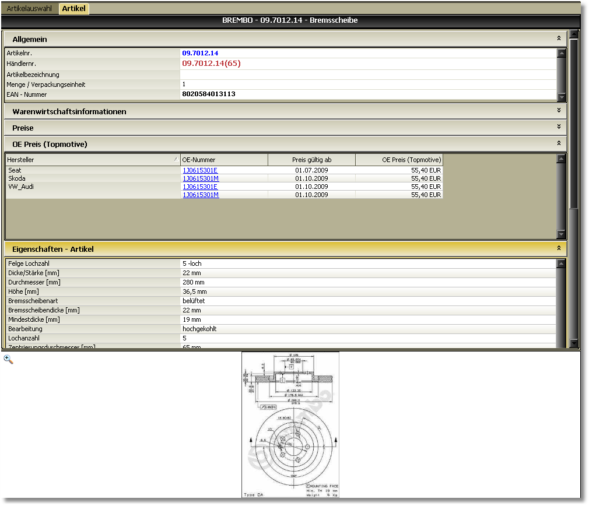Screen dimensions: 589x506
Task: Expand the Preise section
Action: pos(559,127)
